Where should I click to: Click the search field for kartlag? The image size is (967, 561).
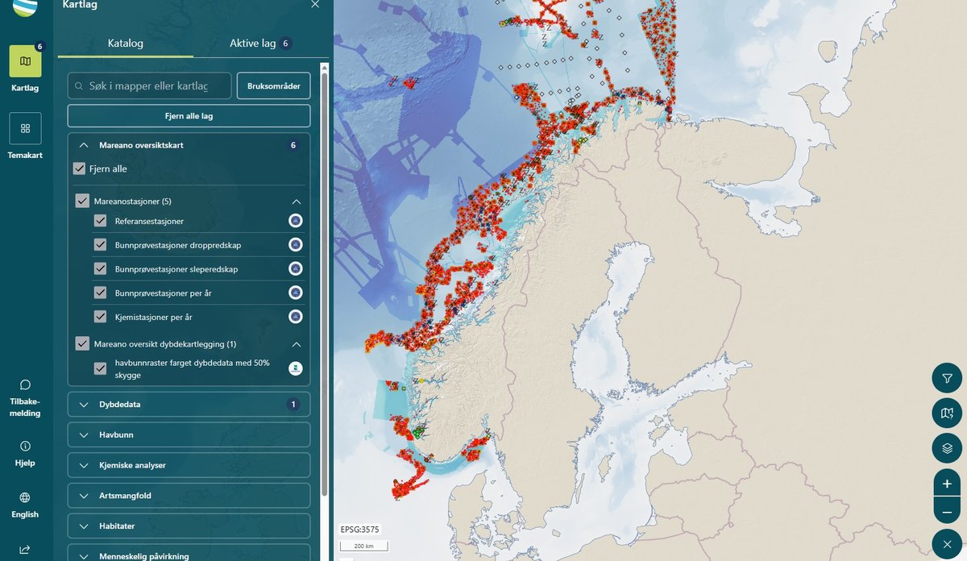[x=149, y=85]
